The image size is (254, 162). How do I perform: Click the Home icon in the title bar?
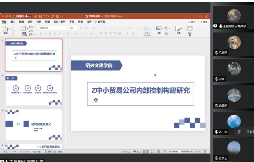[36, 16]
